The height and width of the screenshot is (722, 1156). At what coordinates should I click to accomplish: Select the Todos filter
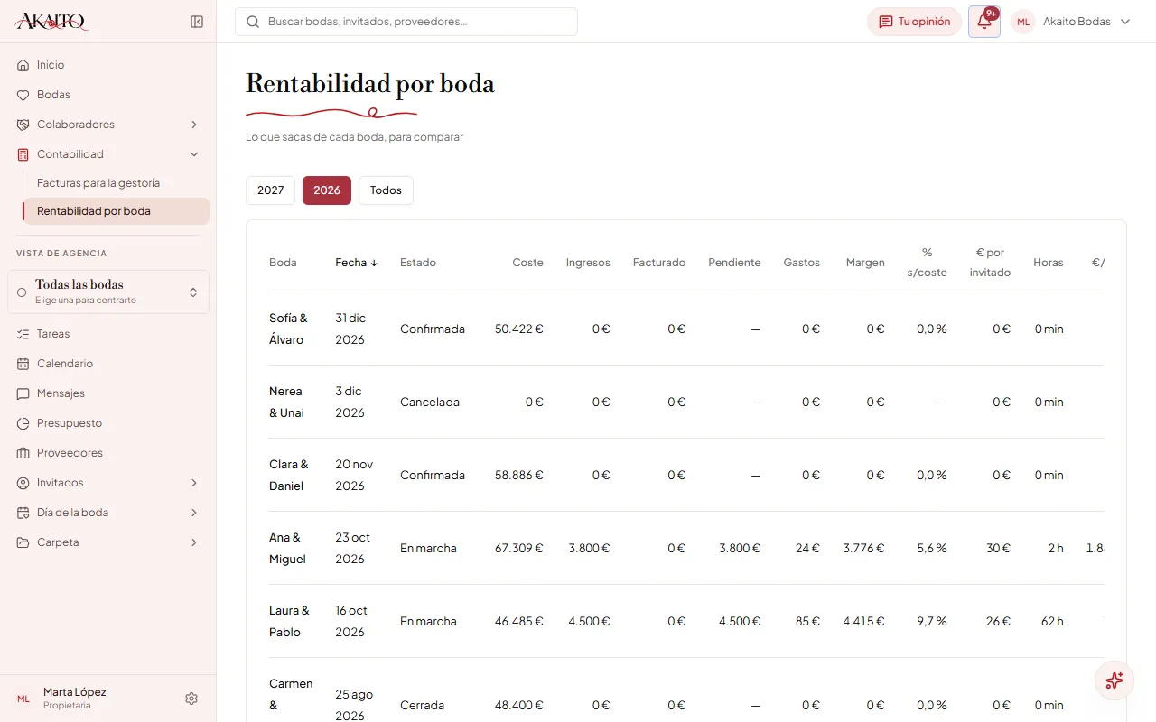pos(386,190)
